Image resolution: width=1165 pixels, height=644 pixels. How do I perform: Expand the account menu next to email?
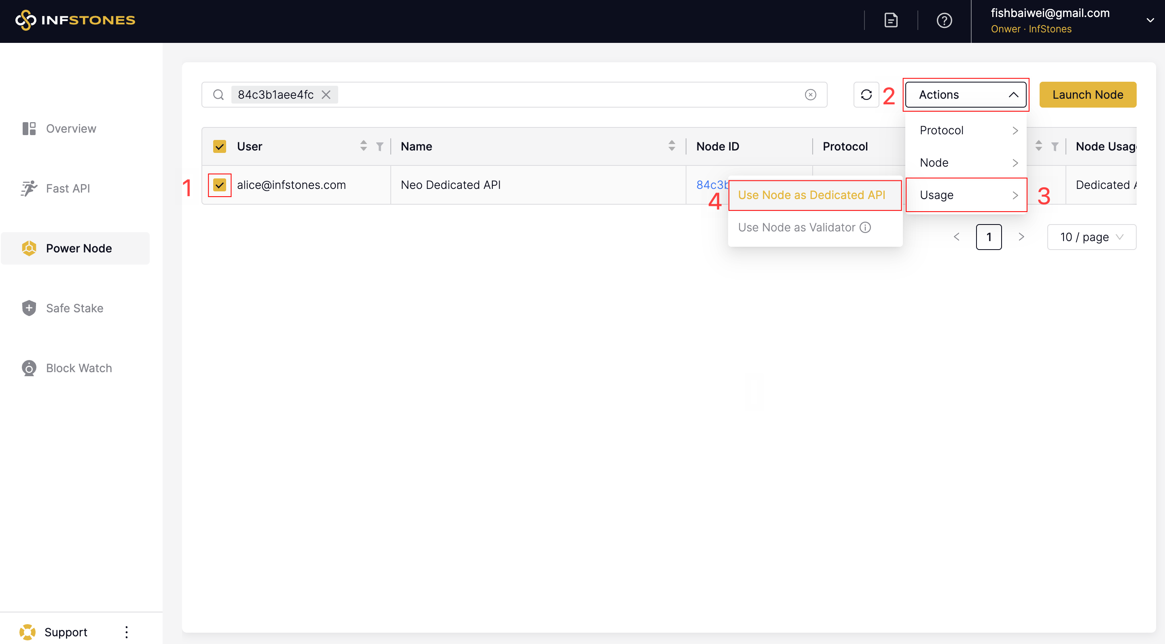coord(1149,20)
